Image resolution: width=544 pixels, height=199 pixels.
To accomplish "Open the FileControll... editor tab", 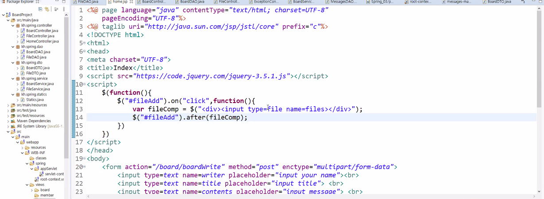I will 226,2.
